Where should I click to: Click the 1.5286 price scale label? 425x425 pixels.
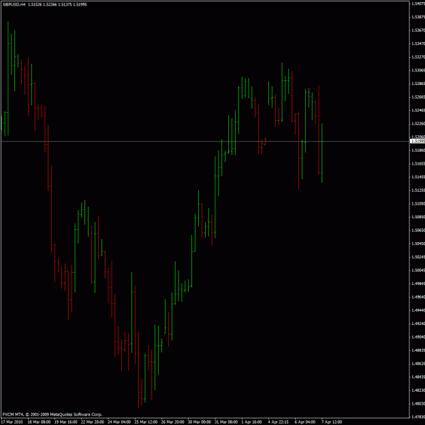click(x=418, y=84)
